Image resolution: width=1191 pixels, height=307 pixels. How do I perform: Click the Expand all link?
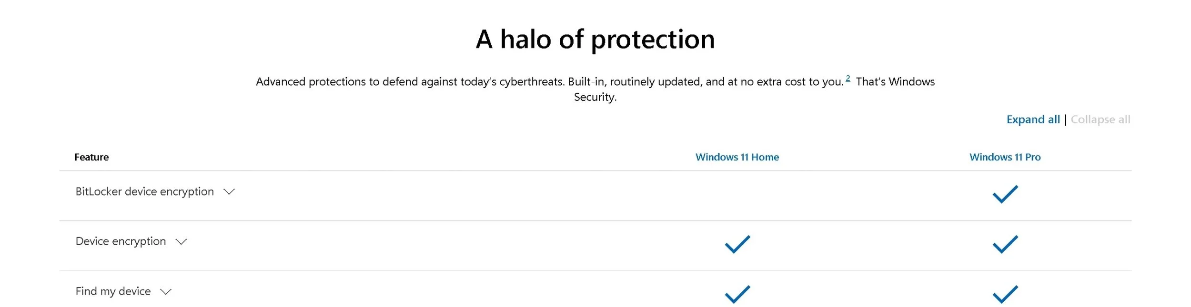pos(1033,119)
